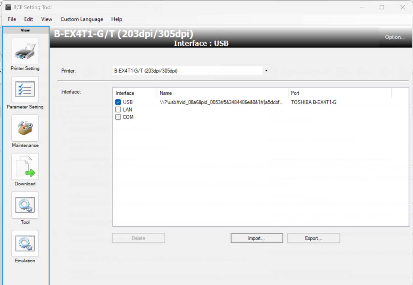Click the BCP Setting Tool titlebar icon

pyautogui.click(x=8, y=7)
